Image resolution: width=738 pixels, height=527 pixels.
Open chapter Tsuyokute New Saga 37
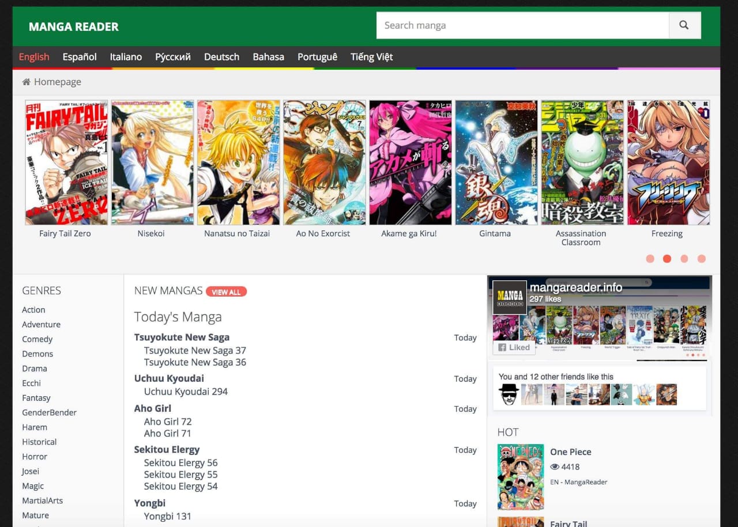[x=195, y=350]
